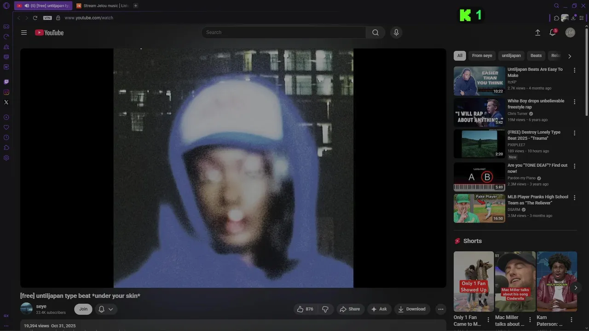The width and height of the screenshot is (589, 331).
Task: Share the video
Action: pos(350,309)
